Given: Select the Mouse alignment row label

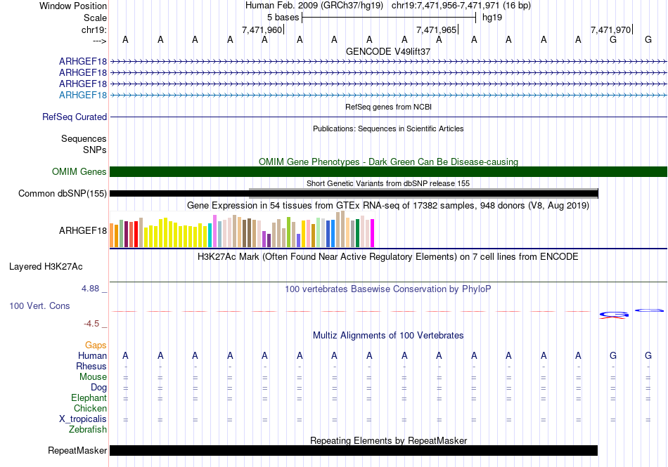Looking at the screenshot, I should 93,377.
